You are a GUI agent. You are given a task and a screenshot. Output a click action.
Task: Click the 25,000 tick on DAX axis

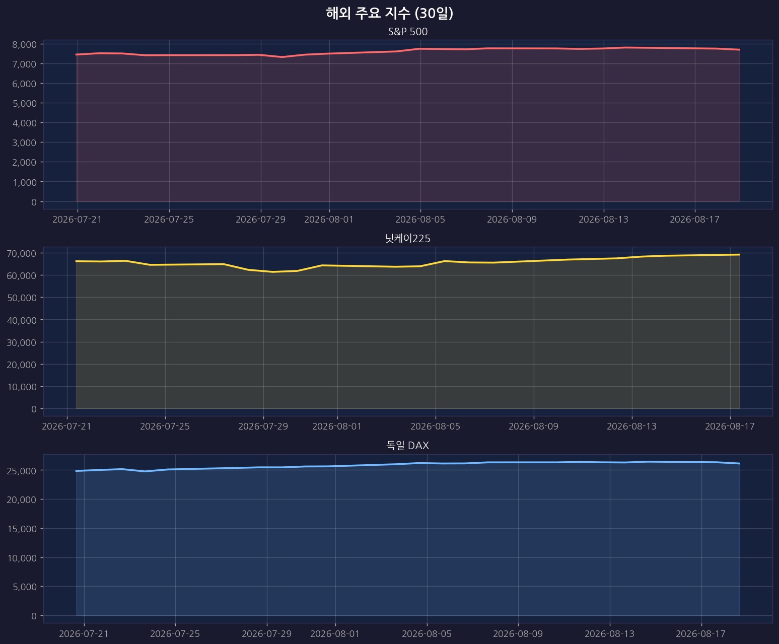[23, 470]
